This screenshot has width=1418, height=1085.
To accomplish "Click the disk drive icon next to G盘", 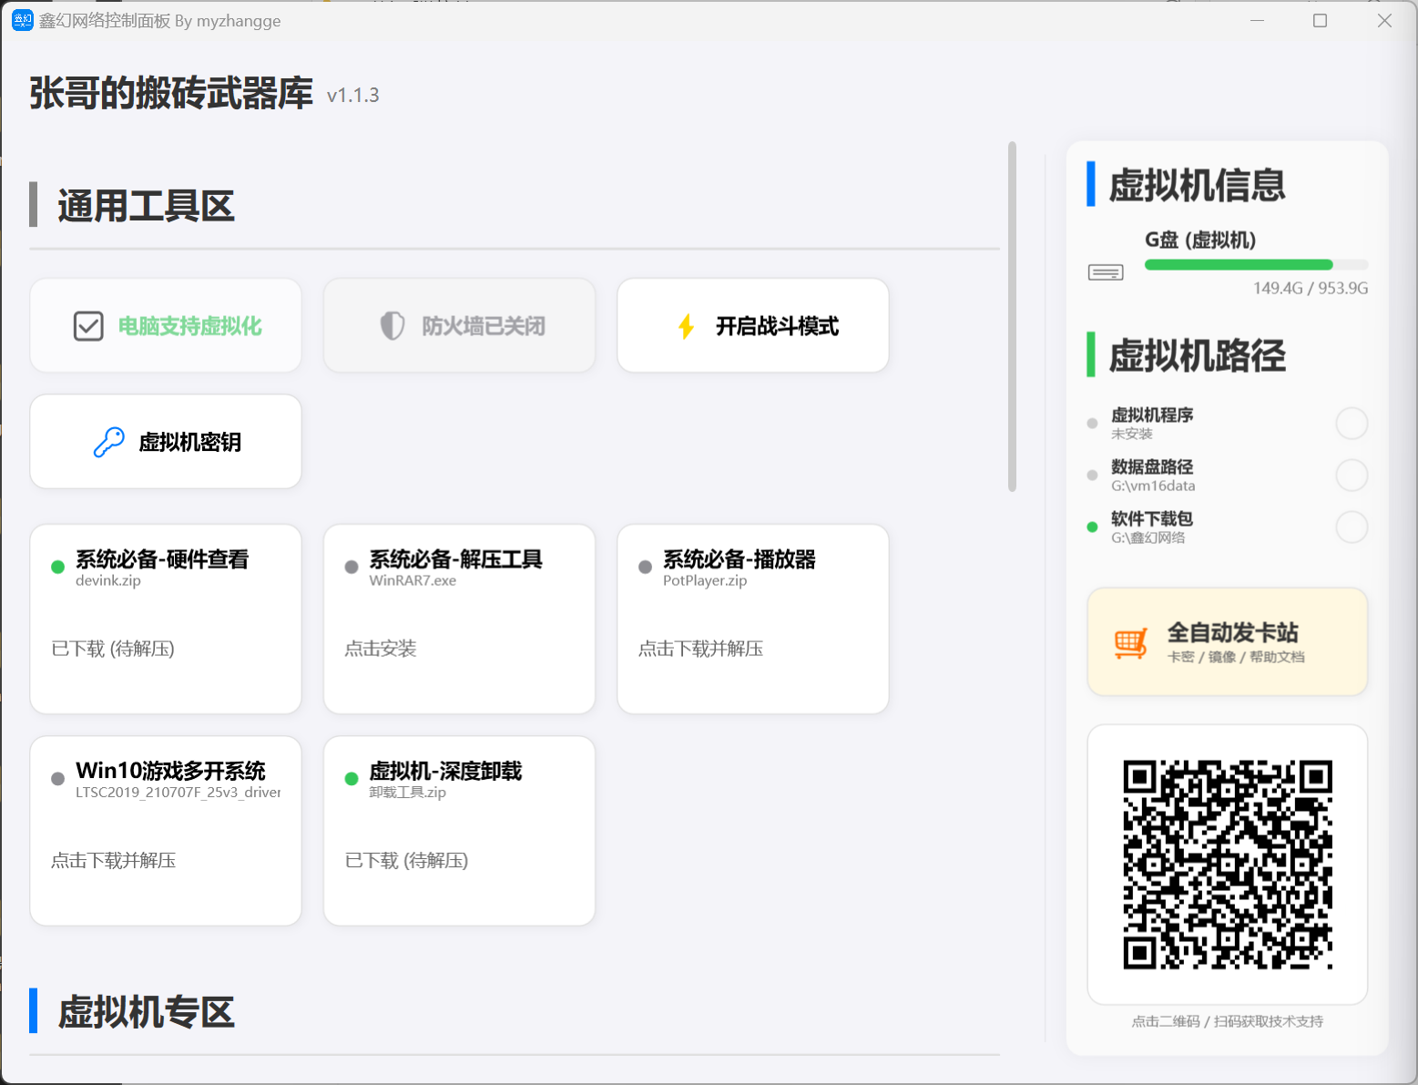I will [1106, 272].
